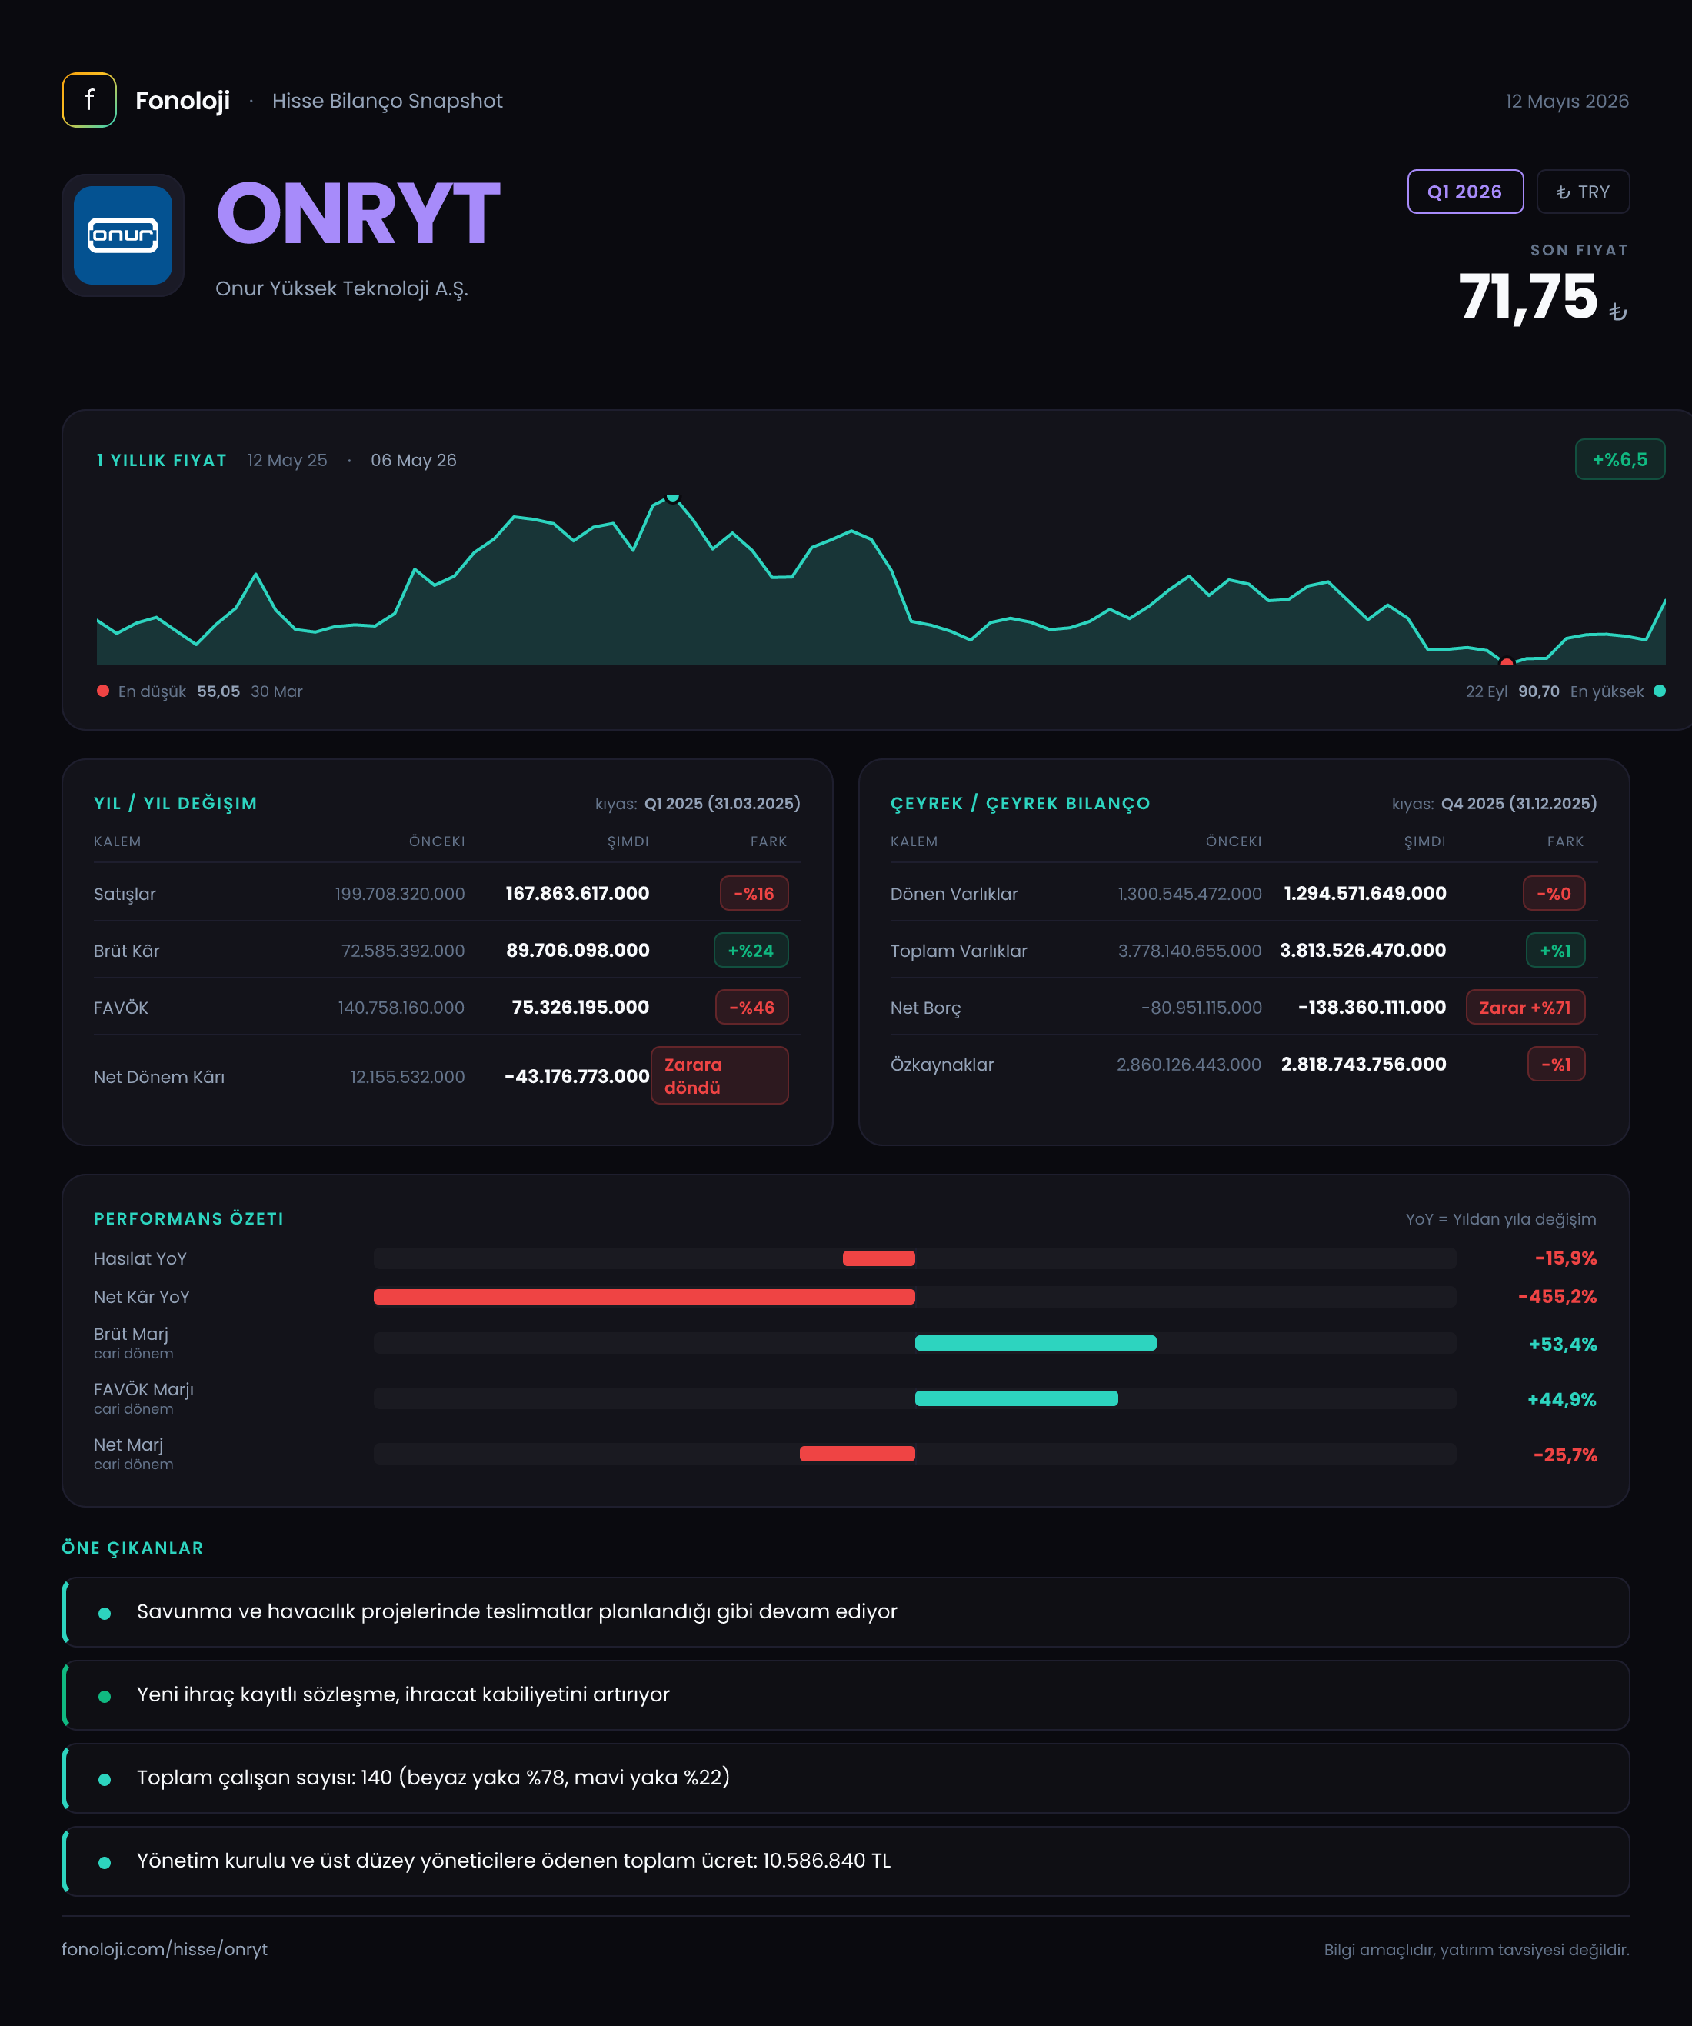The height and width of the screenshot is (2026, 1692).
Task: Click the '1 YILLIK FİYAT' chart title
Action: (x=161, y=460)
